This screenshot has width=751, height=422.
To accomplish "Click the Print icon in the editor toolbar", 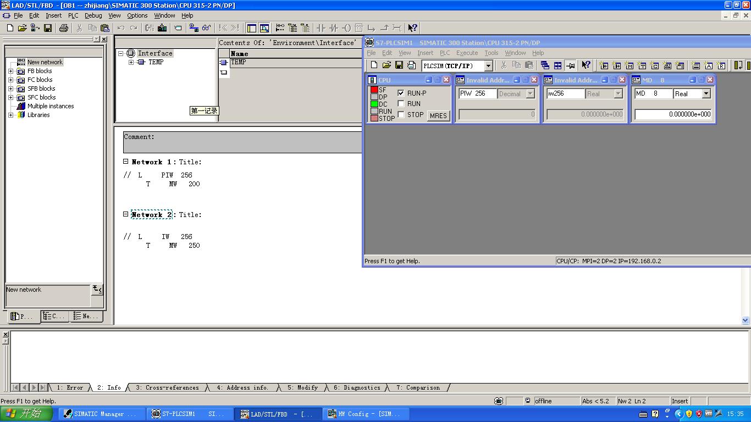I will (64, 28).
